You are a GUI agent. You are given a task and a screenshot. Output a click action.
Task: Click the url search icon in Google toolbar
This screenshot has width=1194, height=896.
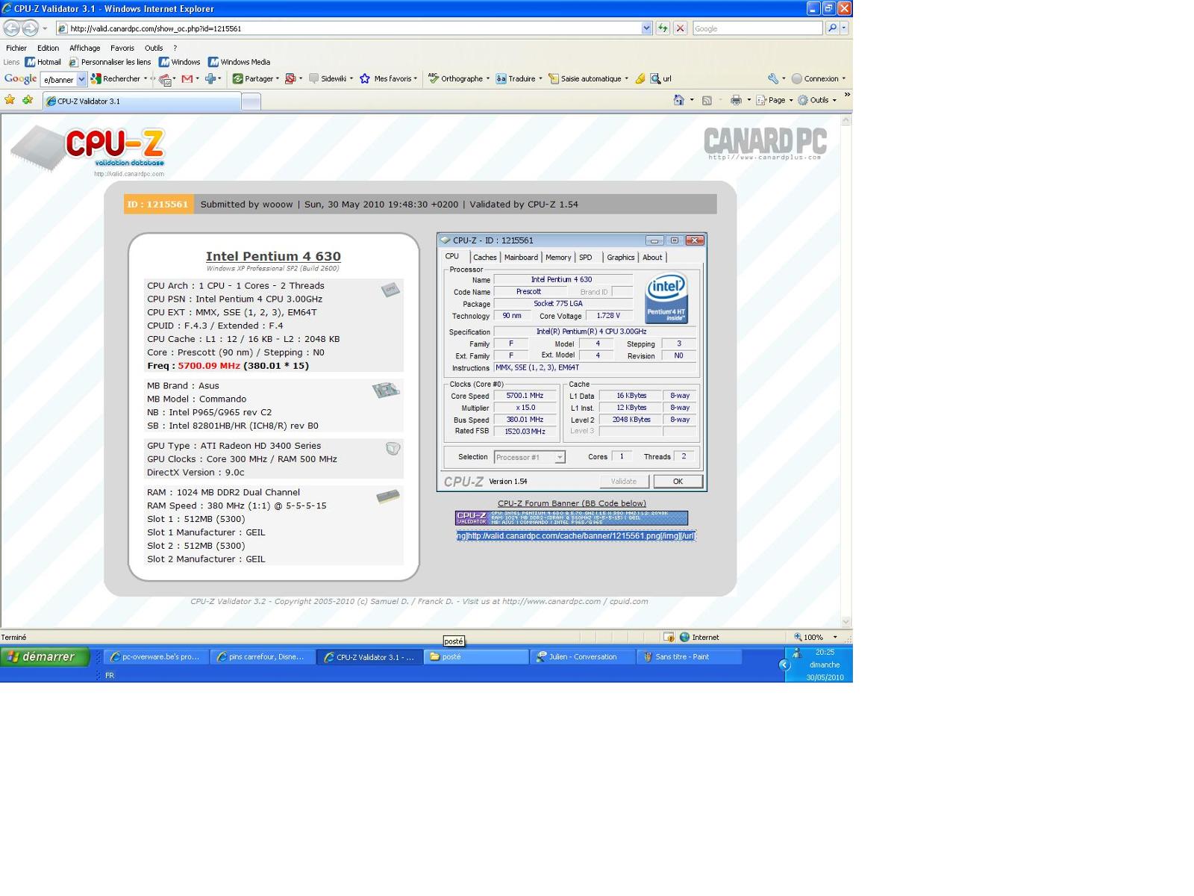coord(660,78)
